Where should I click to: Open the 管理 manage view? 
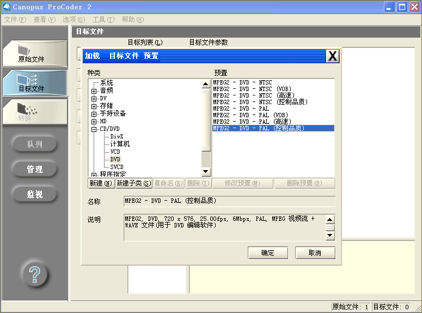[x=34, y=169]
